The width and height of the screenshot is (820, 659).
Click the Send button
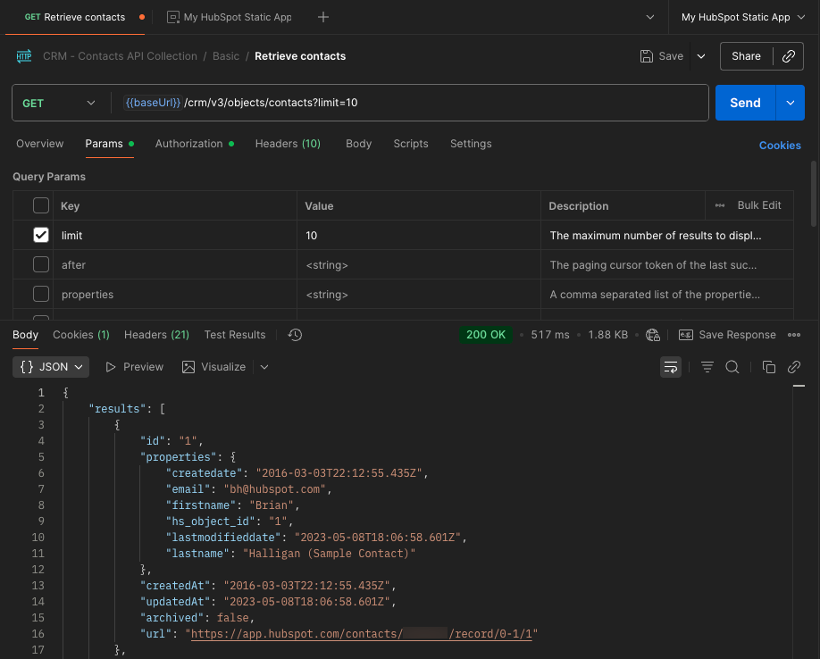[745, 103]
